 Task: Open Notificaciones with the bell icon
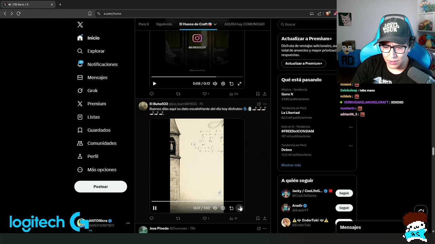point(97,64)
